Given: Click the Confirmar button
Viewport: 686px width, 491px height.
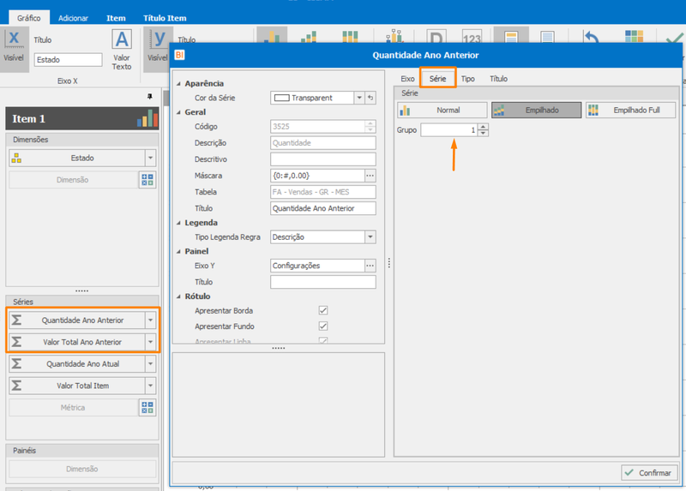Looking at the screenshot, I should (649, 473).
